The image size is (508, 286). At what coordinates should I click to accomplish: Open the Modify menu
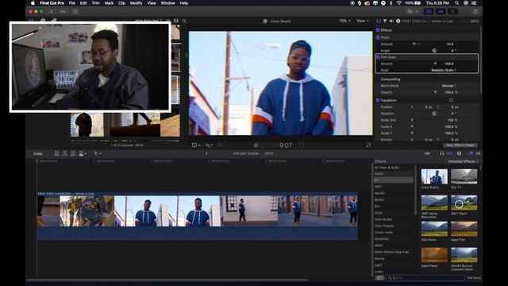pos(136,3)
